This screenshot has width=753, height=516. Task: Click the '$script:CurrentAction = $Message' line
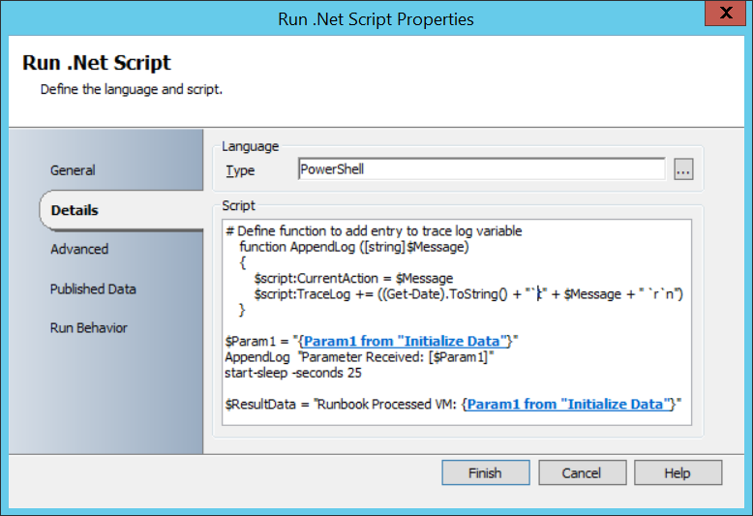(353, 278)
